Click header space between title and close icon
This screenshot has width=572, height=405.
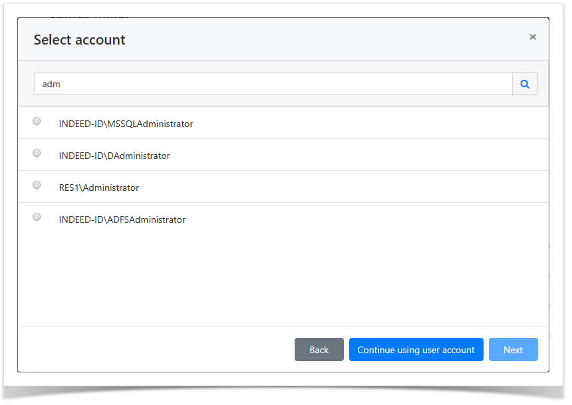coord(326,40)
